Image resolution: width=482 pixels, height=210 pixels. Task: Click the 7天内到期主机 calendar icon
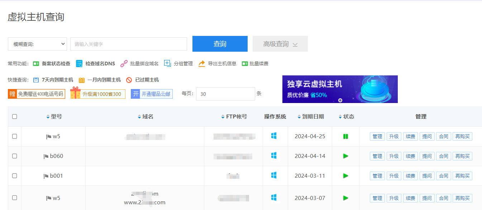coord(36,80)
